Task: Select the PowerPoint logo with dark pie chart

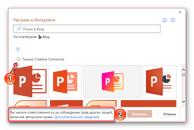Action: (x=160, y=81)
